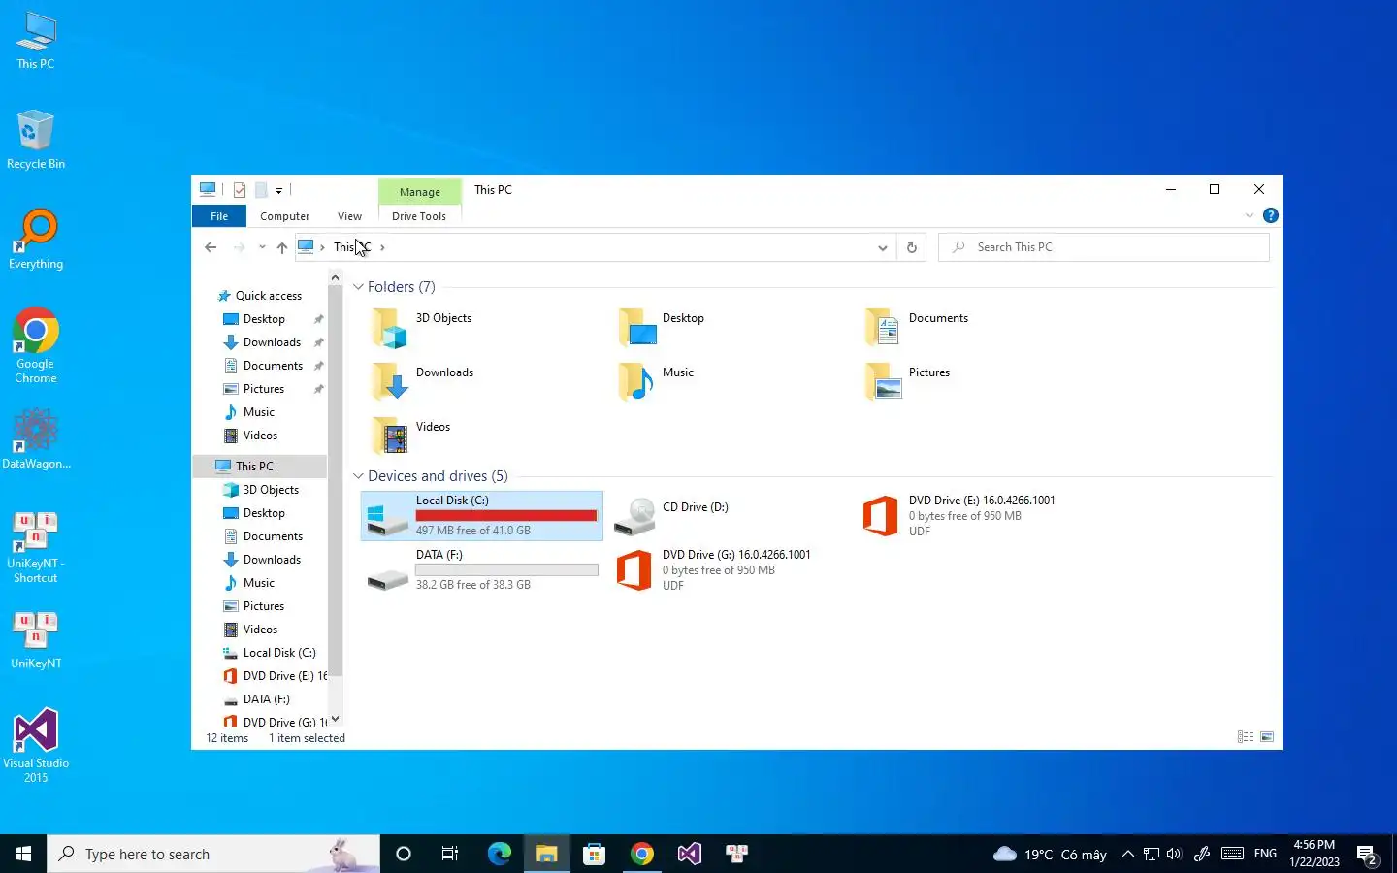
Task: Switch to the Computer ribbon tab
Action: (285, 216)
